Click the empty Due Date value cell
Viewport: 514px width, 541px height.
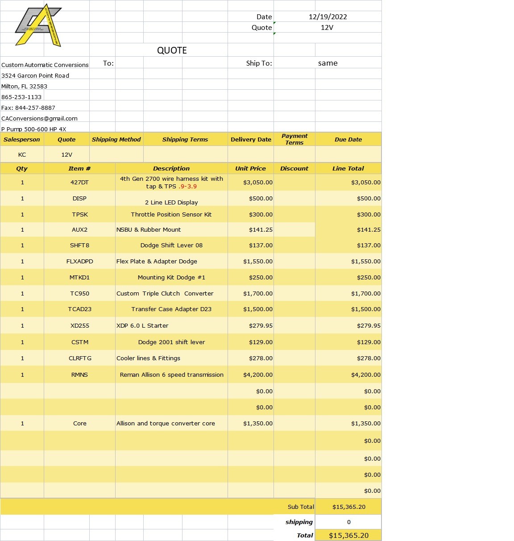coord(348,154)
